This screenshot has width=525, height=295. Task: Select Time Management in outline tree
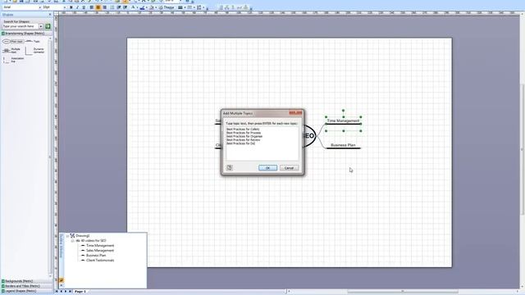pyautogui.click(x=100, y=246)
